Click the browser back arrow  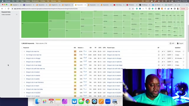click(2, 9)
